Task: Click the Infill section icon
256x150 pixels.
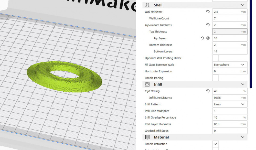Action: (x=147, y=84)
